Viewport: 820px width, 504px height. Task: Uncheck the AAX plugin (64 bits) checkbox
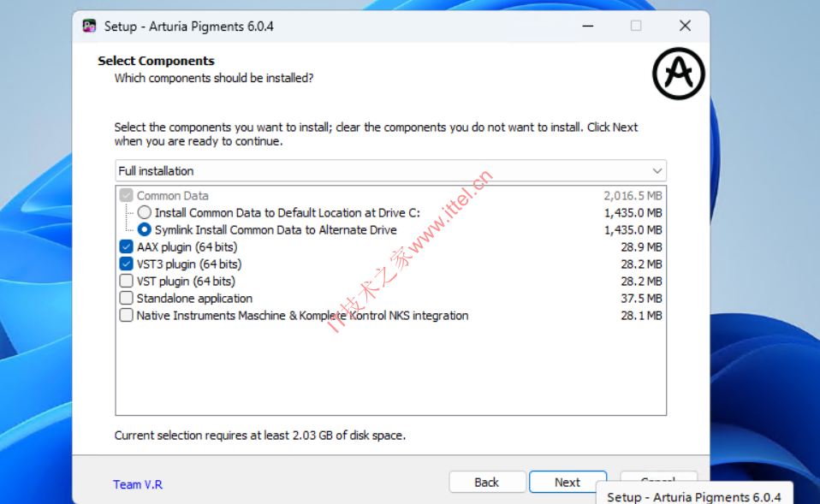pos(127,247)
